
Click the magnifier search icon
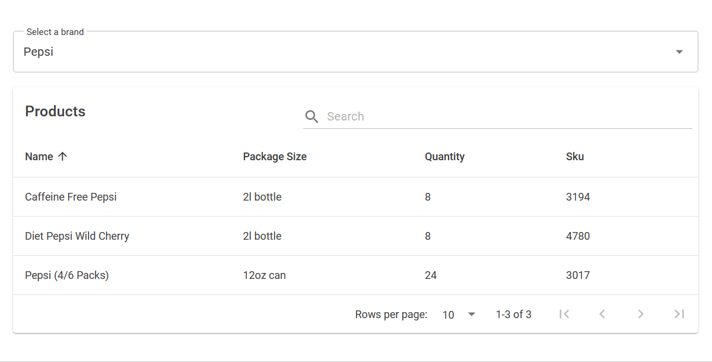pyautogui.click(x=311, y=116)
